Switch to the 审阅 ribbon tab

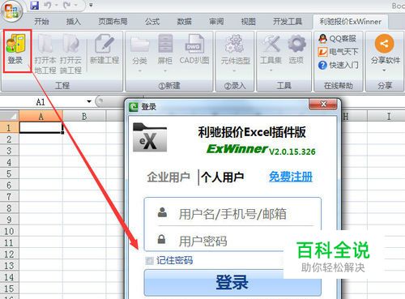point(216,22)
